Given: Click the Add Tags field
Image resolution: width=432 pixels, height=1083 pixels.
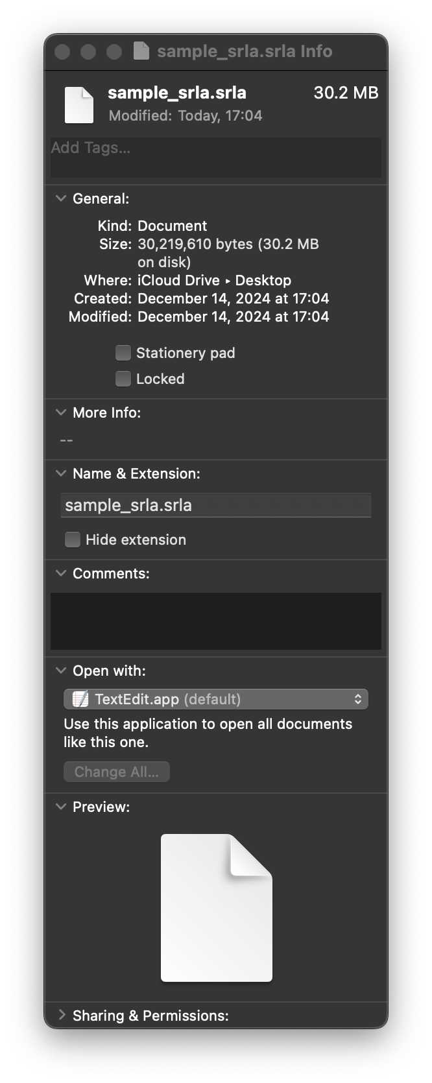Looking at the screenshot, I should [216, 158].
